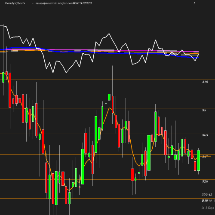The height and width of the screenshot is (215, 215).
Task: Click the munafasutra website watermark text
Action: 54,3
